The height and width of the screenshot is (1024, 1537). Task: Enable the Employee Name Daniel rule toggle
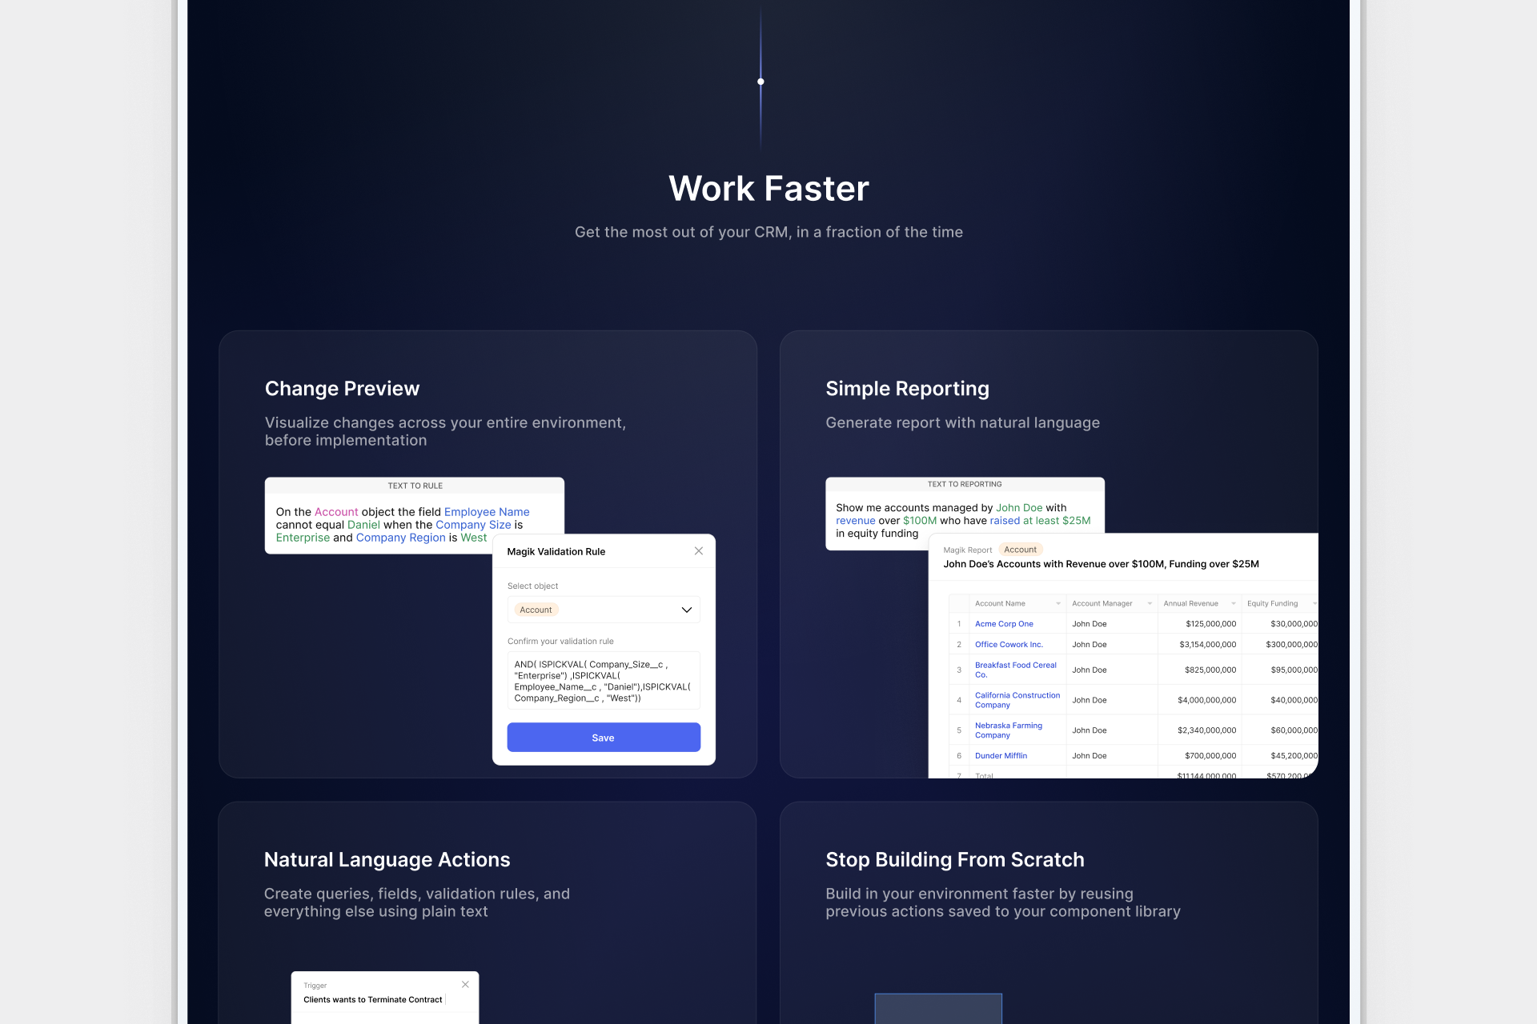[x=603, y=736]
